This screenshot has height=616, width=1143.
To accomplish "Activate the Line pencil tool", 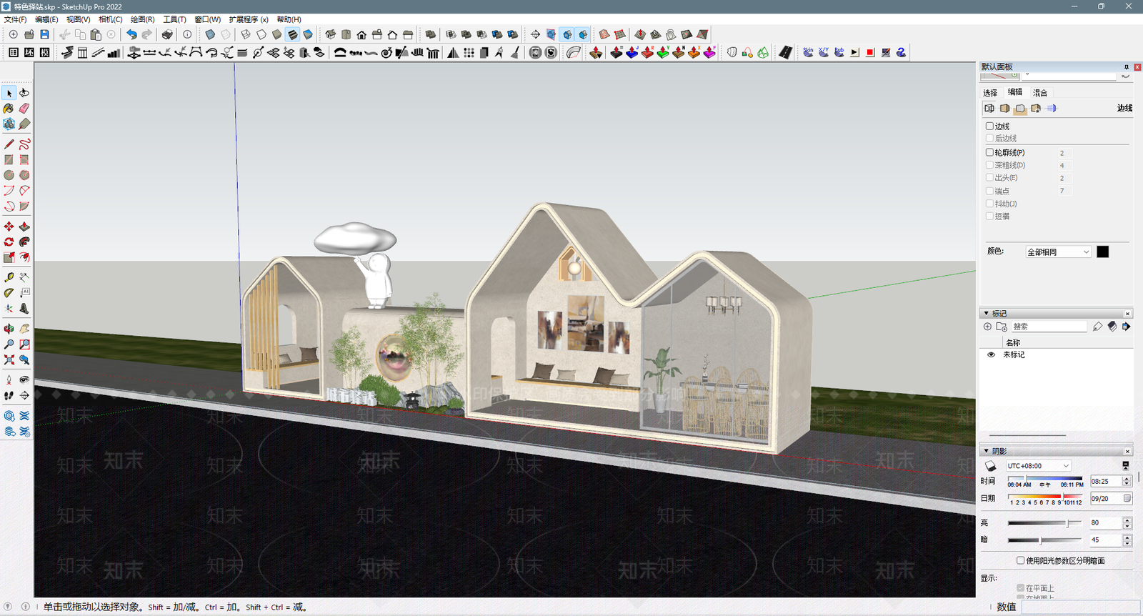I will 9,144.
